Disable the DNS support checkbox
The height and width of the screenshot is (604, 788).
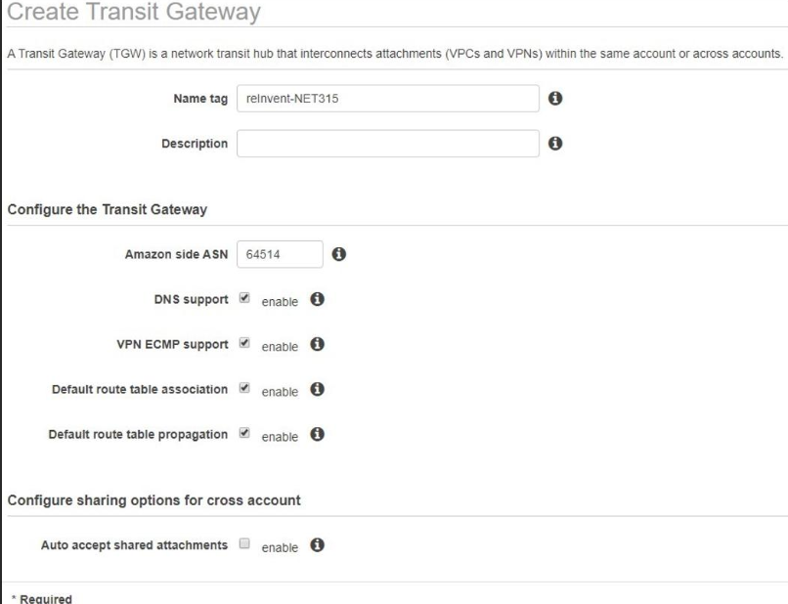click(x=244, y=299)
